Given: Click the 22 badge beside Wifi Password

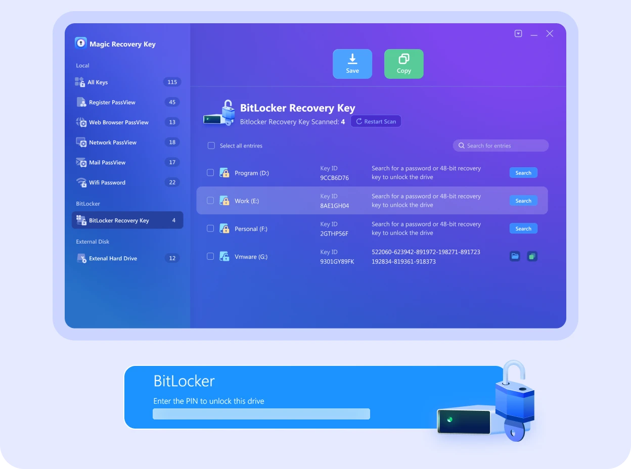Looking at the screenshot, I should pos(172,182).
